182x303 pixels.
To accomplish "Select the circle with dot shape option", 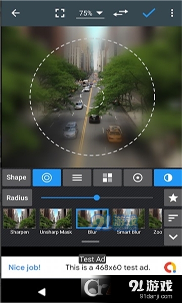I will pyautogui.click(x=138, y=178).
